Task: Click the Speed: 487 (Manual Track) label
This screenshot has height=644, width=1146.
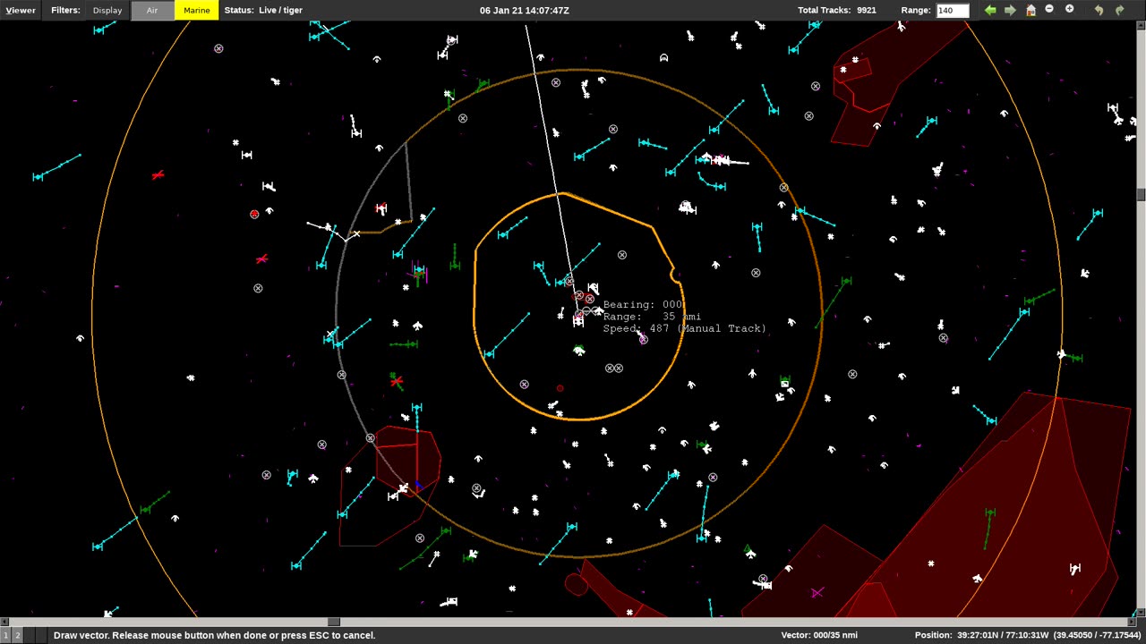Action: coord(684,328)
